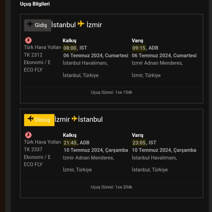The image size is (212, 212).
Task: Click the Turkish Airlines logo above TK 2337
Action: coord(28,135)
